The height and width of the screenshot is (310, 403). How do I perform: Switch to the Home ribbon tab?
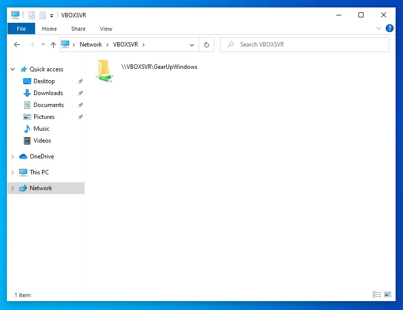(x=49, y=29)
